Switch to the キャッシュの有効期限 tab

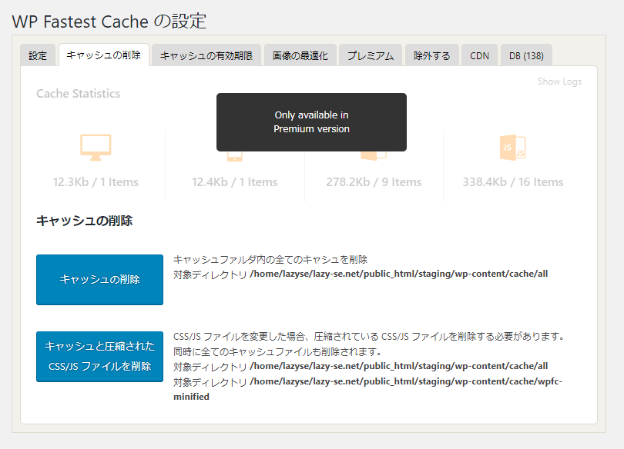[x=206, y=55]
